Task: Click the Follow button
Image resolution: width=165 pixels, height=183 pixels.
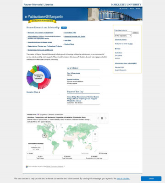Action: tap(64, 27)
